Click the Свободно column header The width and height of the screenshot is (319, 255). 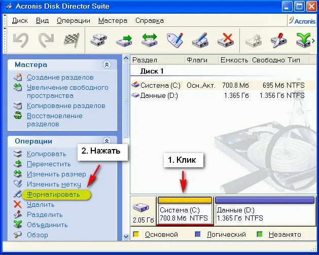(x=268, y=60)
